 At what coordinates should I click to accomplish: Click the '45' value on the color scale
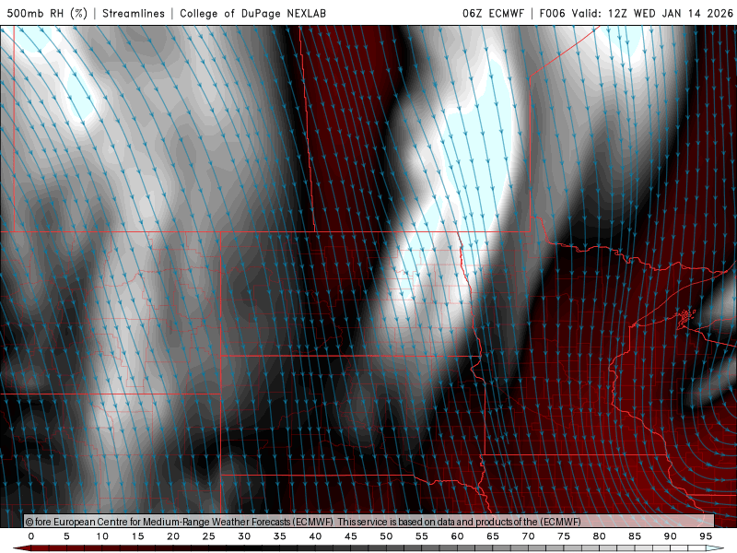[x=351, y=536]
